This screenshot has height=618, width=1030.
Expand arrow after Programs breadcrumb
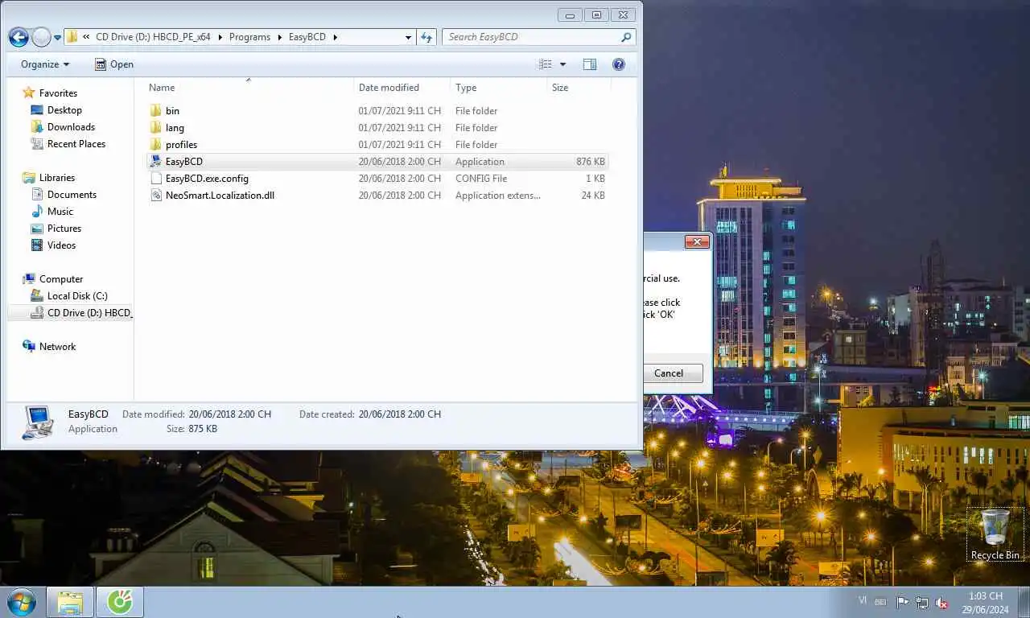tap(280, 37)
